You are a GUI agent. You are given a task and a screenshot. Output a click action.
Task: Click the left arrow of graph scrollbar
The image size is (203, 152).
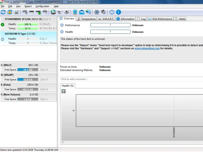click(63, 142)
